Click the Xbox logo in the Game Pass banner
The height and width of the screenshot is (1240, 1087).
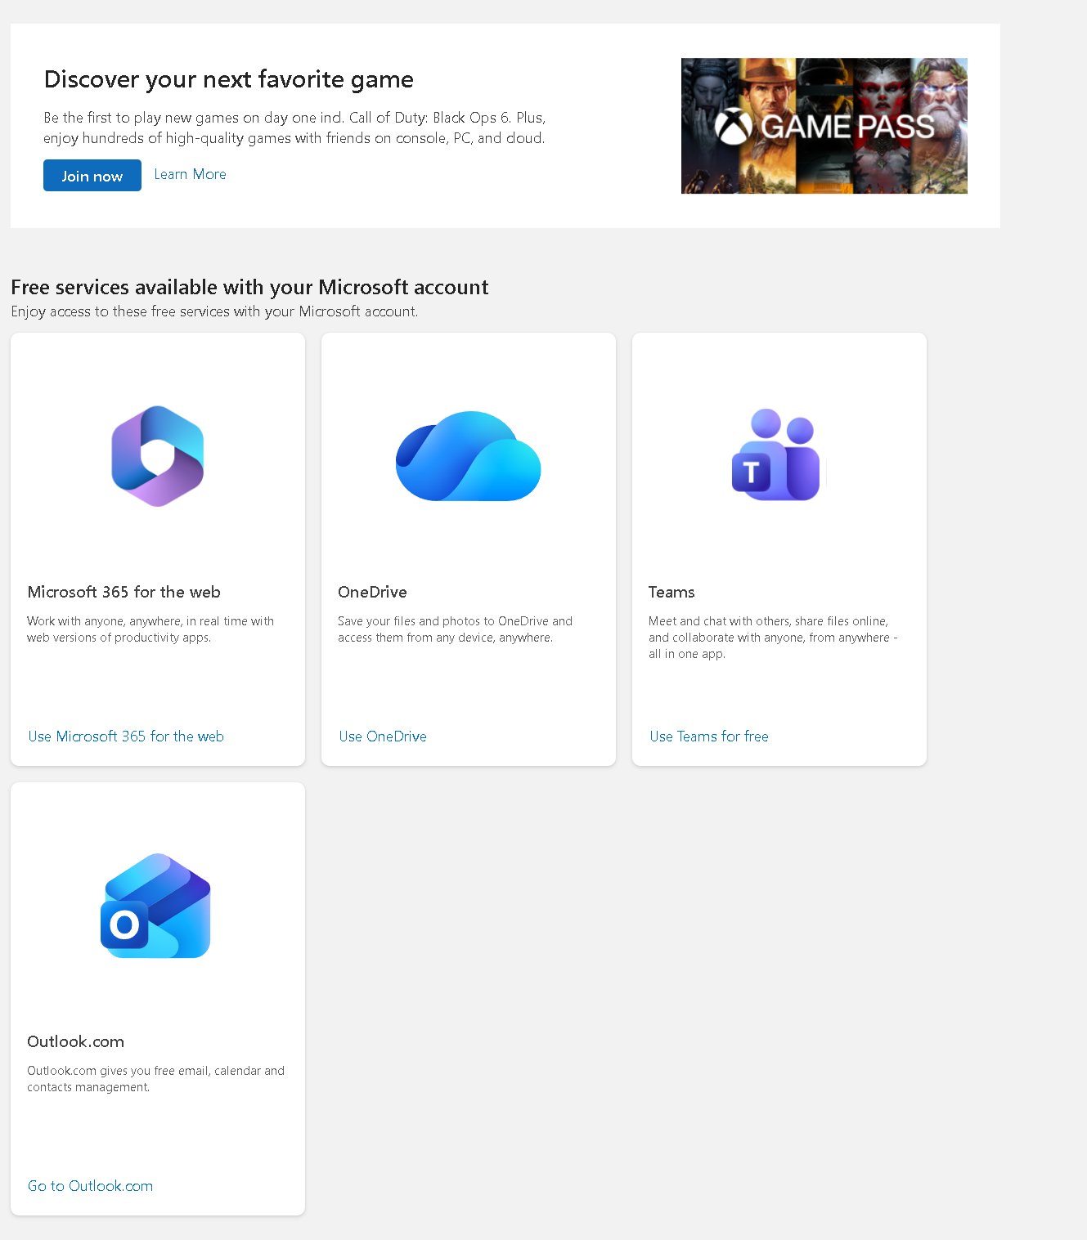click(x=734, y=126)
